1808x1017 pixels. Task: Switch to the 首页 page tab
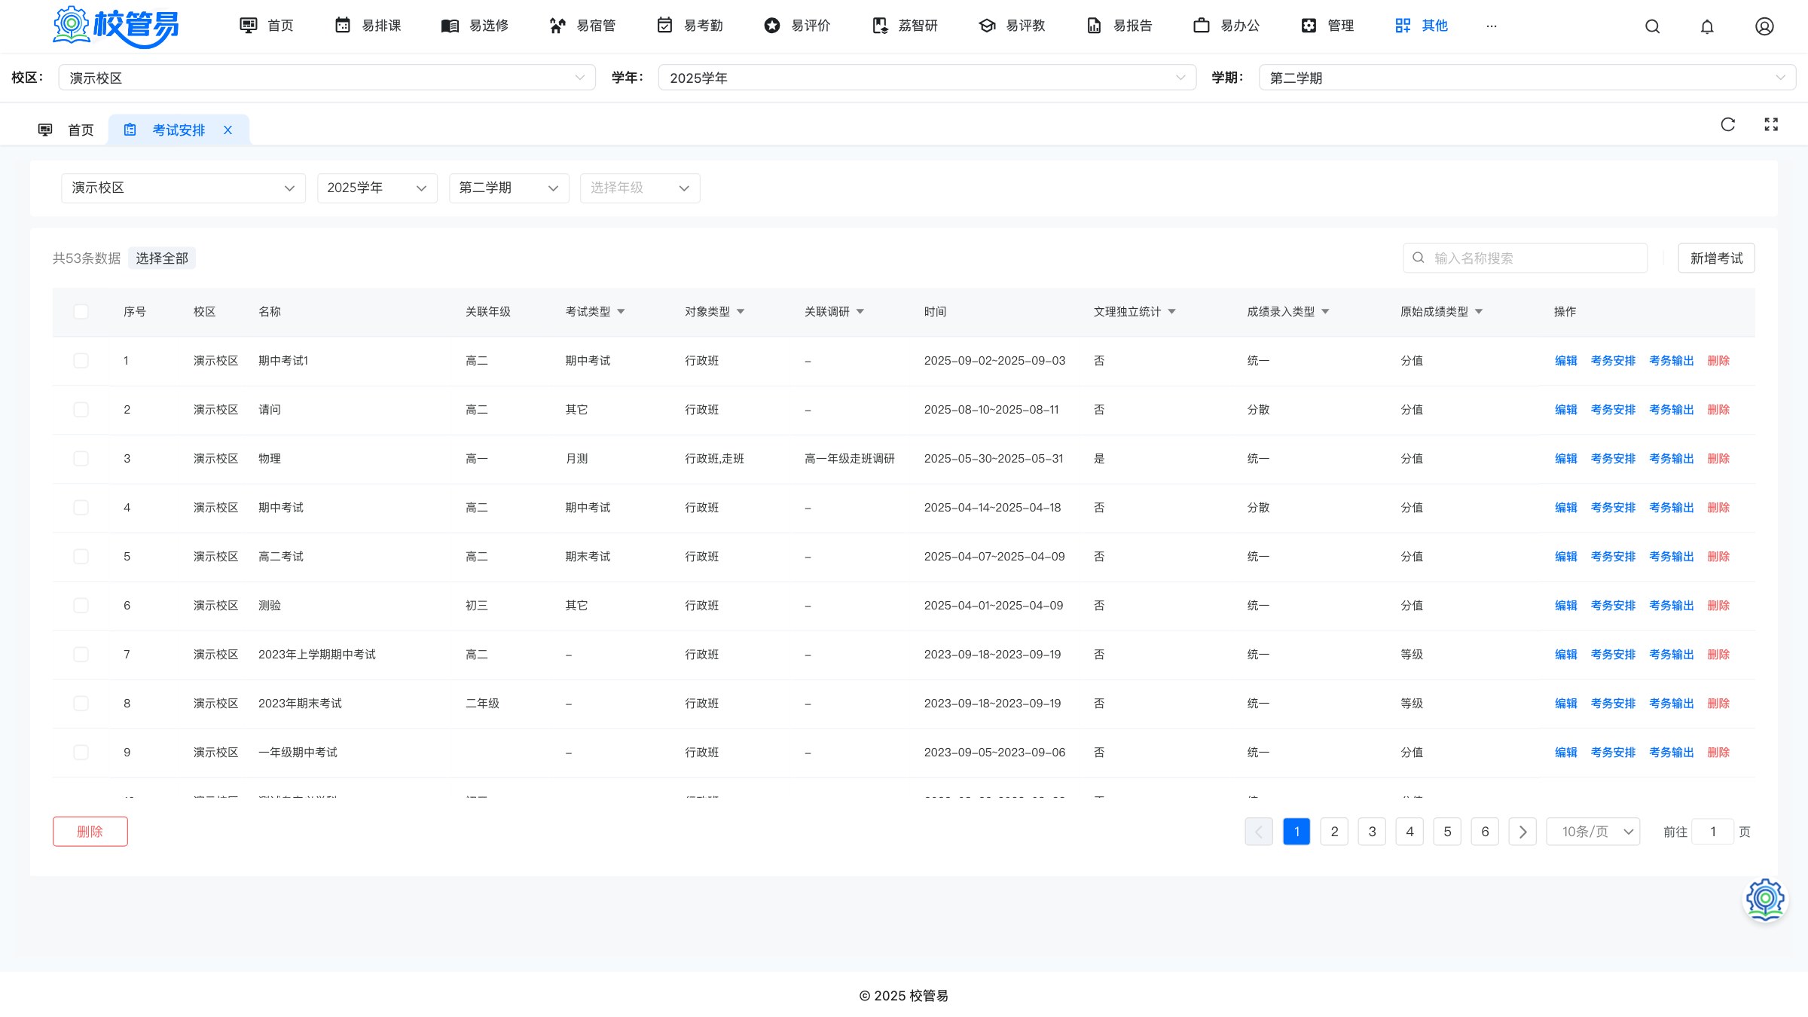tap(66, 130)
